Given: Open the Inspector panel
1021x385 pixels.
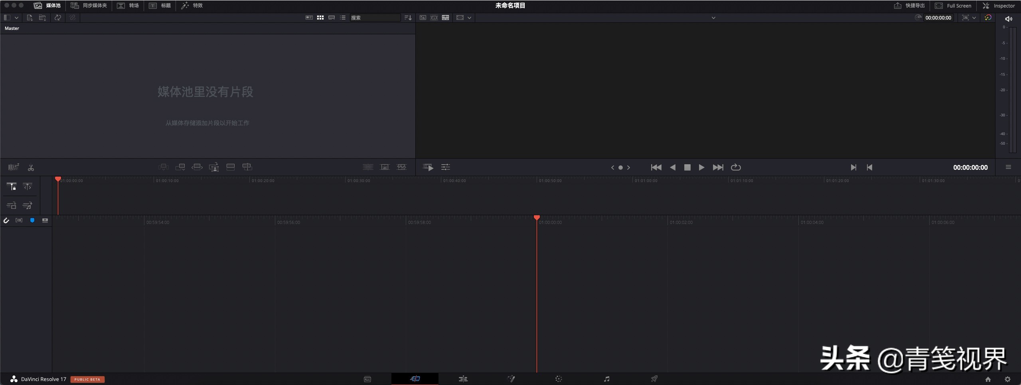Looking at the screenshot, I should 999,6.
